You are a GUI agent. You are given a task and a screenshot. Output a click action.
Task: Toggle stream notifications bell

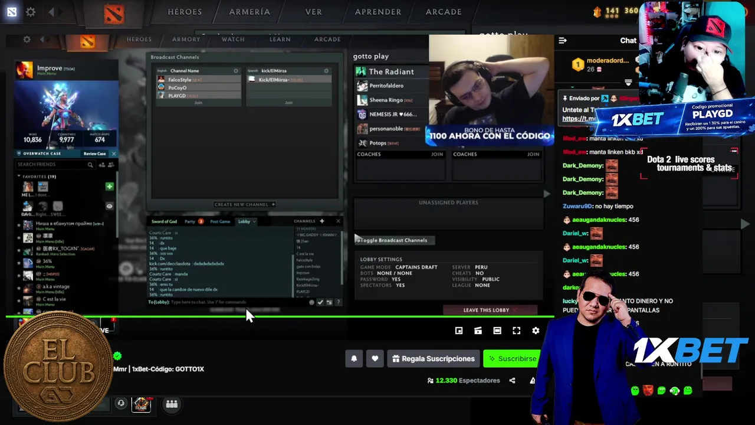(354, 358)
